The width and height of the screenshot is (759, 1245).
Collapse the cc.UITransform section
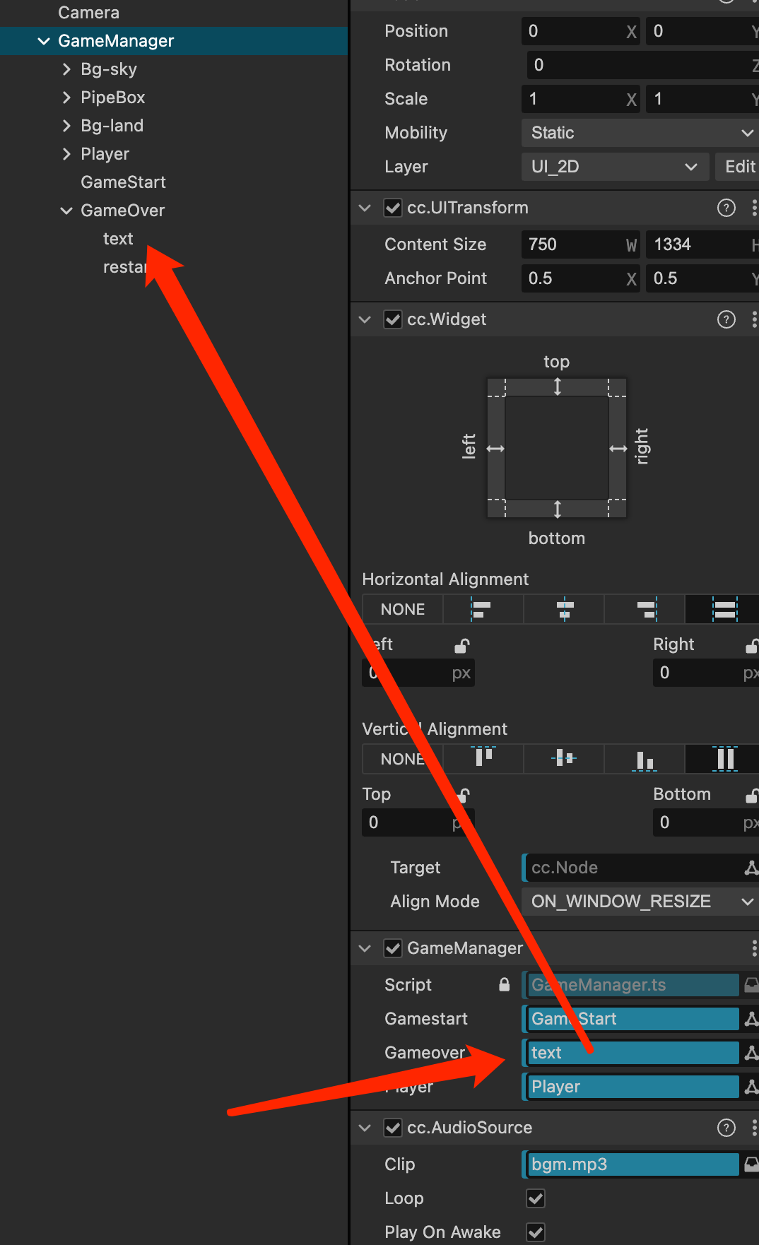[365, 208]
